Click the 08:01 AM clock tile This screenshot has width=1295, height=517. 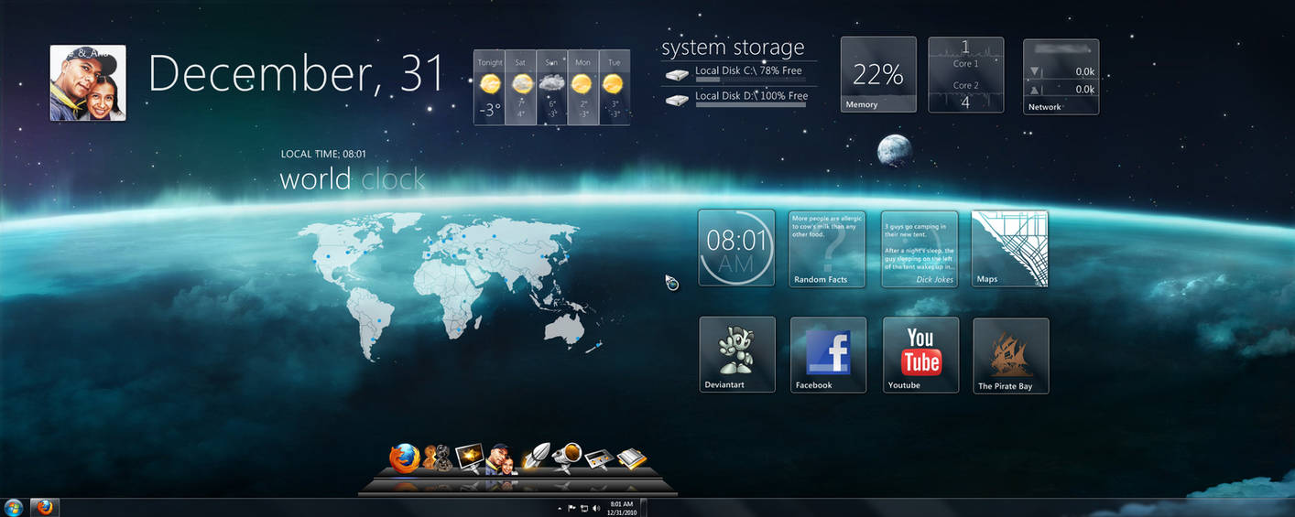click(736, 248)
